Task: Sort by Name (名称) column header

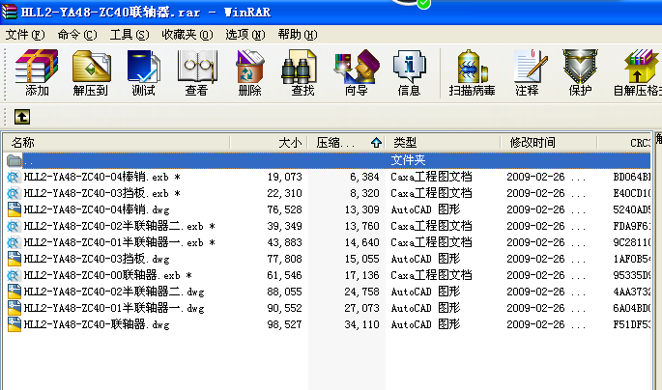Action: coord(117,143)
